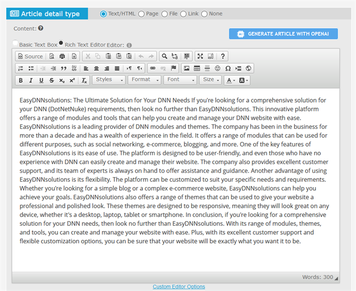Click the Print icon
This screenshot has width=356, height=291.
click(x=62, y=56)
